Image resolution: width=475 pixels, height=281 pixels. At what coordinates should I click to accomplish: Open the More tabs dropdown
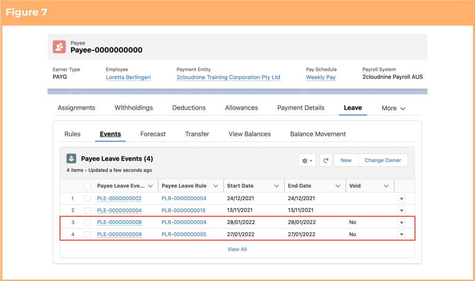click(393, 108)
